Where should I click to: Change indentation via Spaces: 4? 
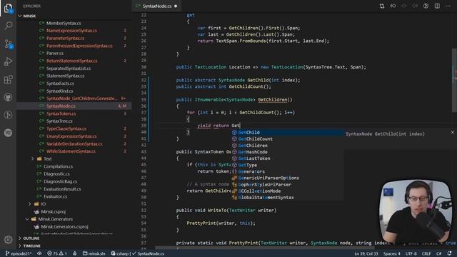click(392, 253)
